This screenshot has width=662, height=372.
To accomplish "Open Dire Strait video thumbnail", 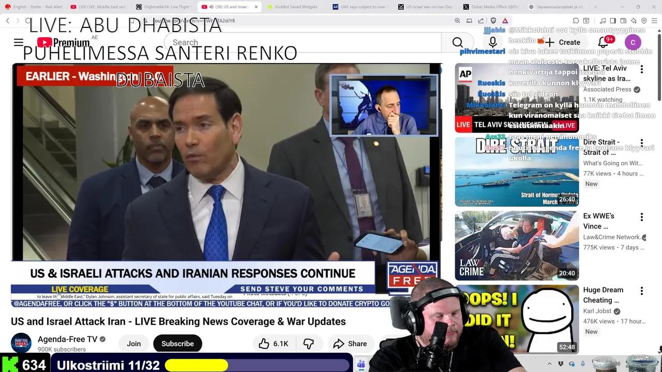I will [x=517, y=172].
